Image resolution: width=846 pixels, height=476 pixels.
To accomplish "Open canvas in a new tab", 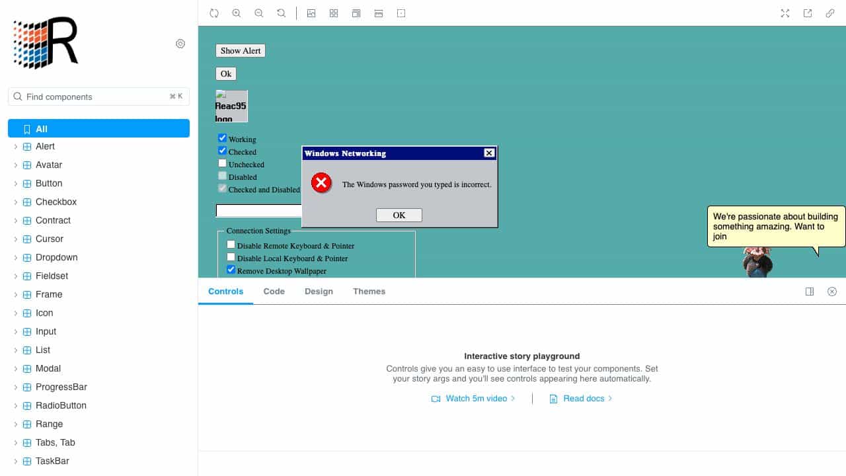I will point(808,13).
